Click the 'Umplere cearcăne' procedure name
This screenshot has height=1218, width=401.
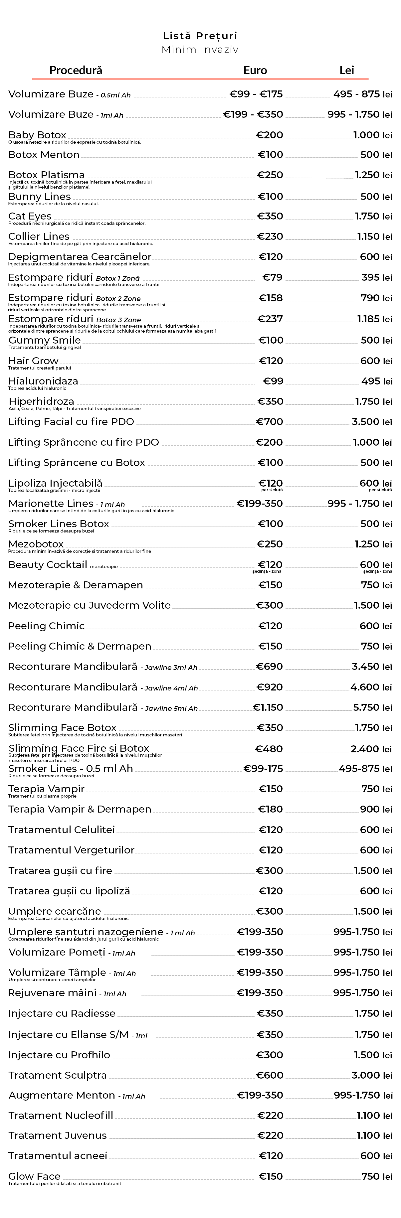click(x=54, y=911)
